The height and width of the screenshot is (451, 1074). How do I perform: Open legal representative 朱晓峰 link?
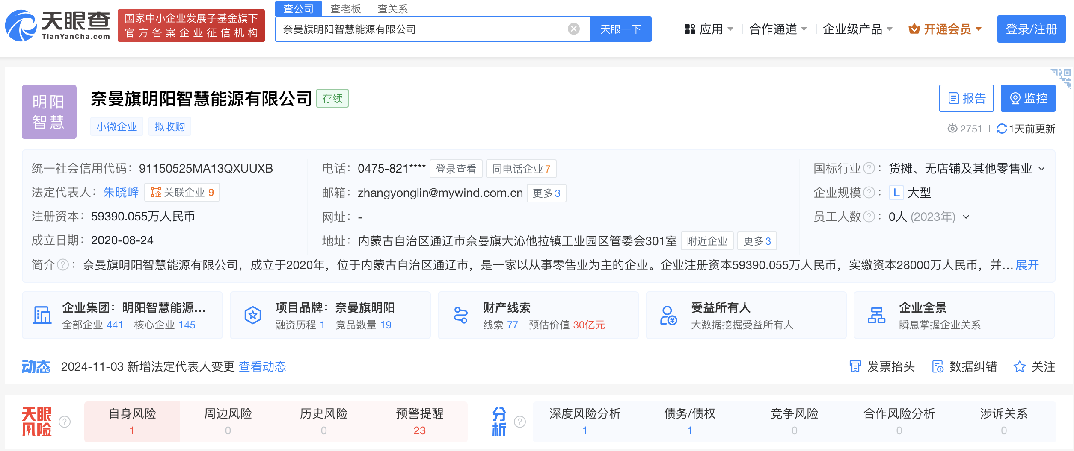pyautogui.click(x=121, y=193)
